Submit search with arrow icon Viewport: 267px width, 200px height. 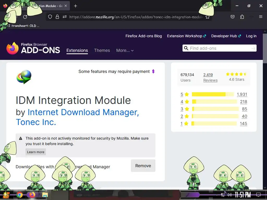pyautogui.click(x=253, y=48)
